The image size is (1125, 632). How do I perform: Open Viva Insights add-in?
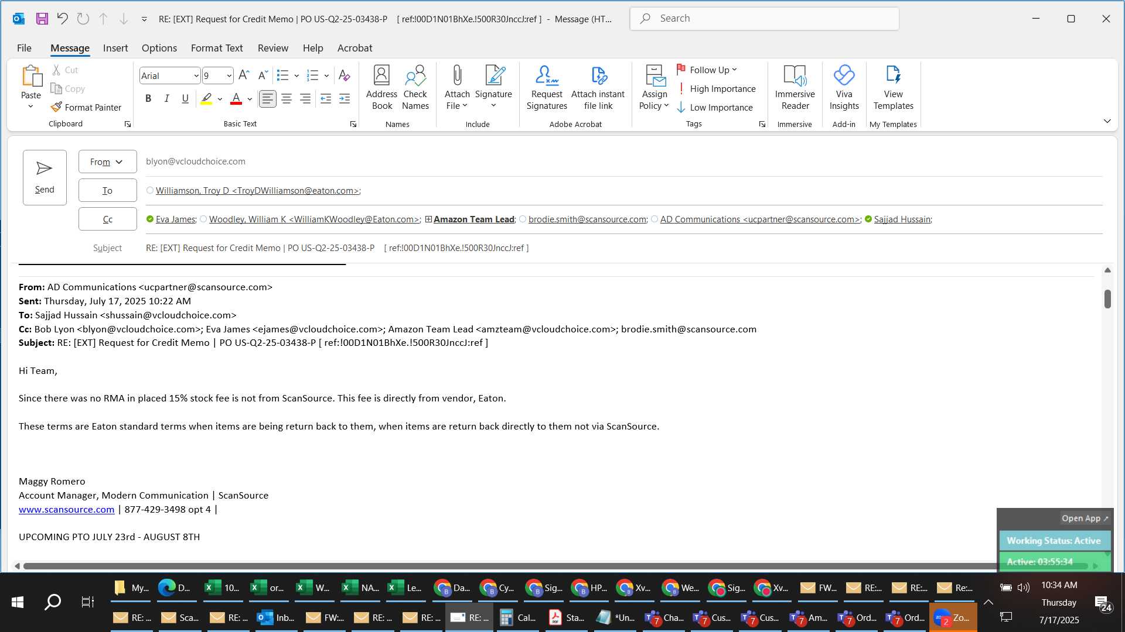click(844, 87)
